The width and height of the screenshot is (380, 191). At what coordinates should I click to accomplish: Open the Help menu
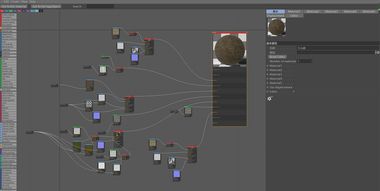(32, 1)
